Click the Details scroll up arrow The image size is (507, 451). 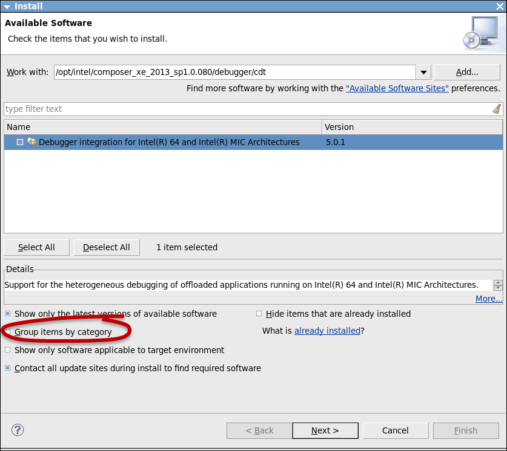(x=498, y=282)
